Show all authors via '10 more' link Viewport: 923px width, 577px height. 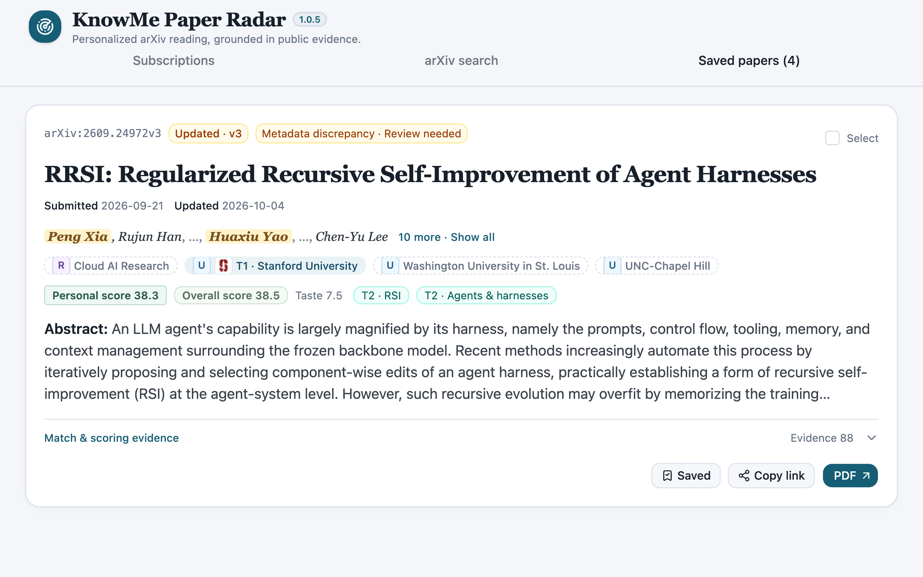coord(446,237)
